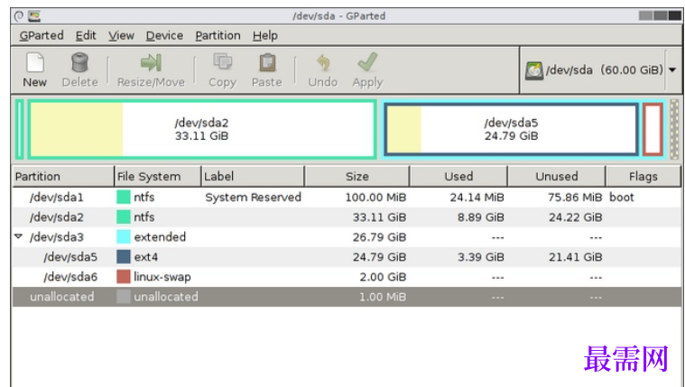Open the Help menu
The height and width of the screenshot is (387, 685).
(x=264, y=35)
